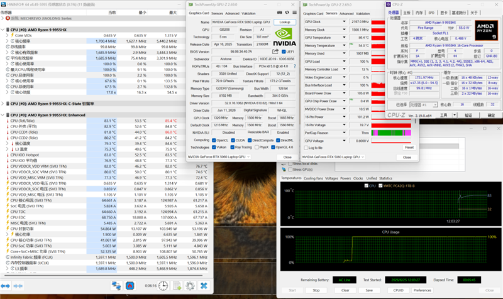The height and width of the screenshot is (299, 503).
Task: Click GPU-Z screenshot camera icon
Action: click(279, 13)
